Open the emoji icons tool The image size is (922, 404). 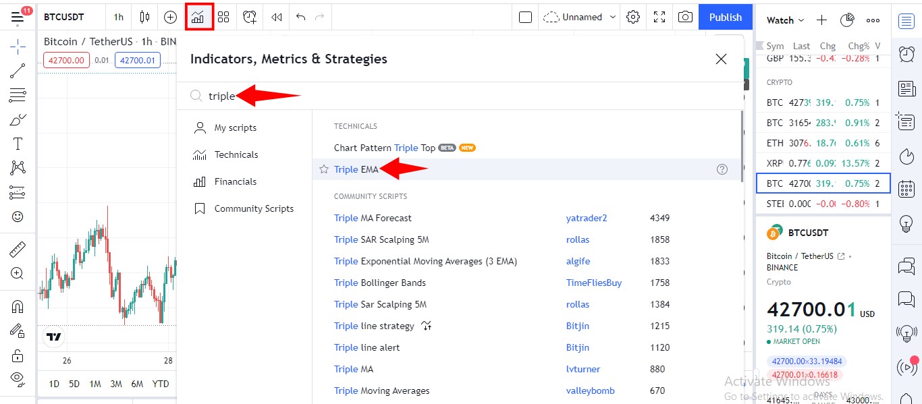pyautogui.click(x=18, y=217)
